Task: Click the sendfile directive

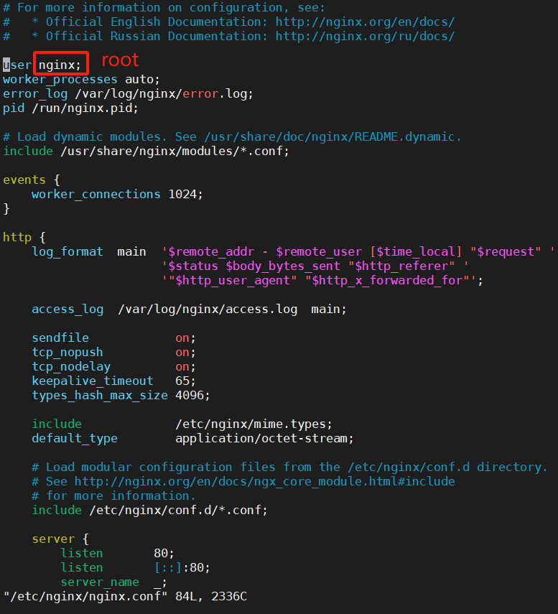Action: tap(60, 338)
